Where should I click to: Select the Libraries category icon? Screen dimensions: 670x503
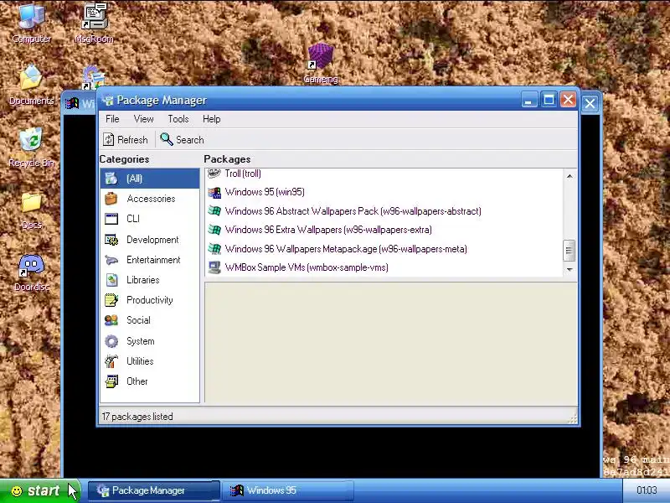pos(111,280)
